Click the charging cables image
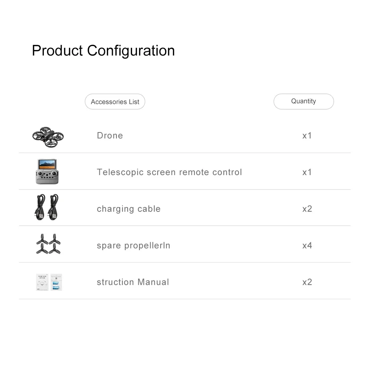 click(x=46, y=207)
